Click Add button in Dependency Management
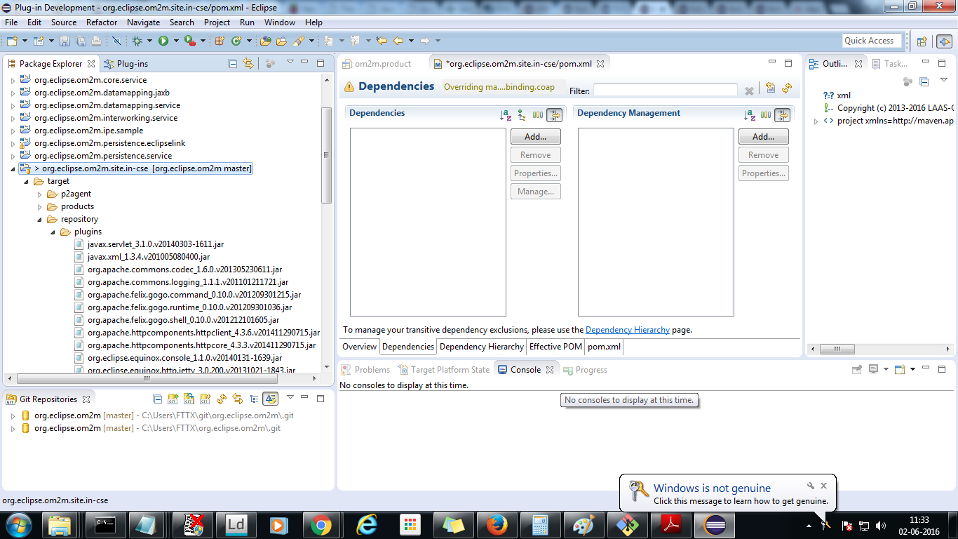 point(764,137)
